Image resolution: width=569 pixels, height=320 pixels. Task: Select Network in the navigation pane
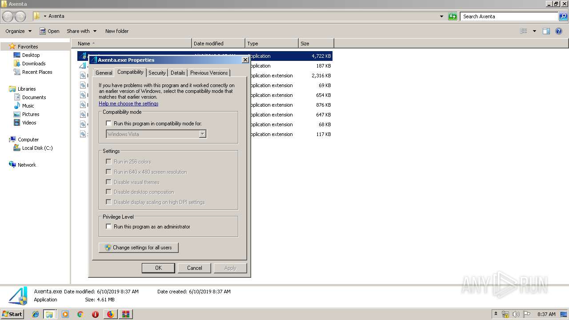[x=27, y=165]
